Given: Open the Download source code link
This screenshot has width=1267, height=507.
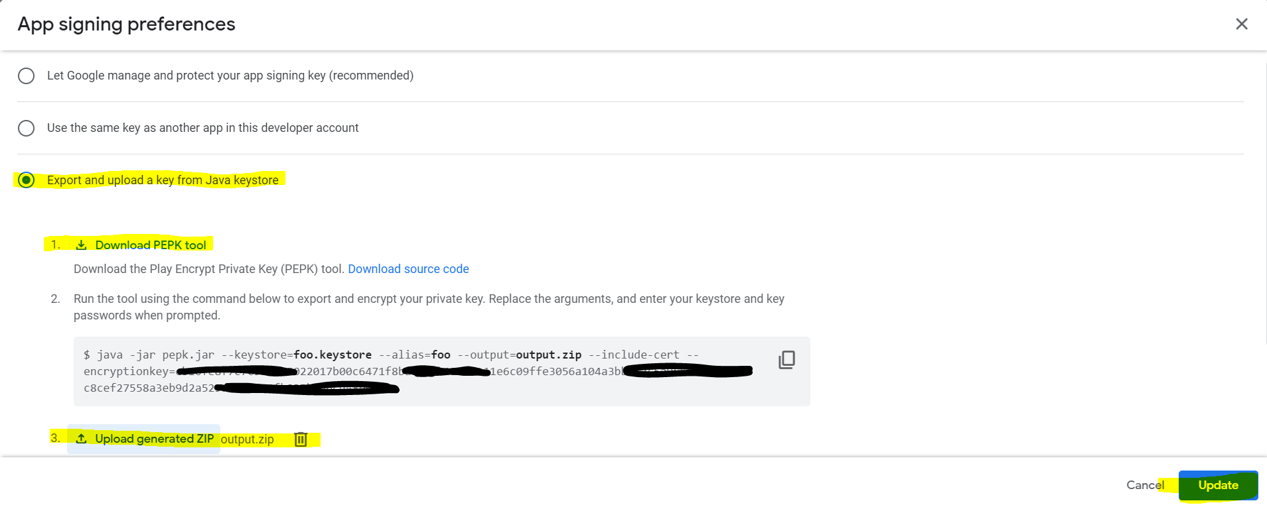Looking at the screenshot, I should point(408,269).
